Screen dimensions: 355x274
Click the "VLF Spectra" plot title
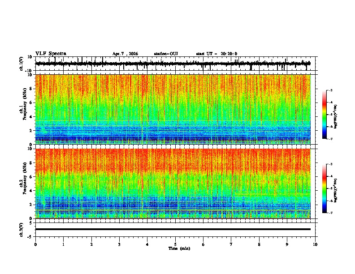pyautogui.click(x=51, y=54)
